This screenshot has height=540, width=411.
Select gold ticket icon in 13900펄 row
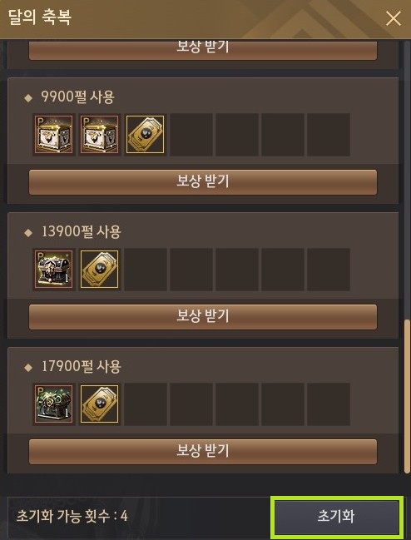[x=100, y=270]
